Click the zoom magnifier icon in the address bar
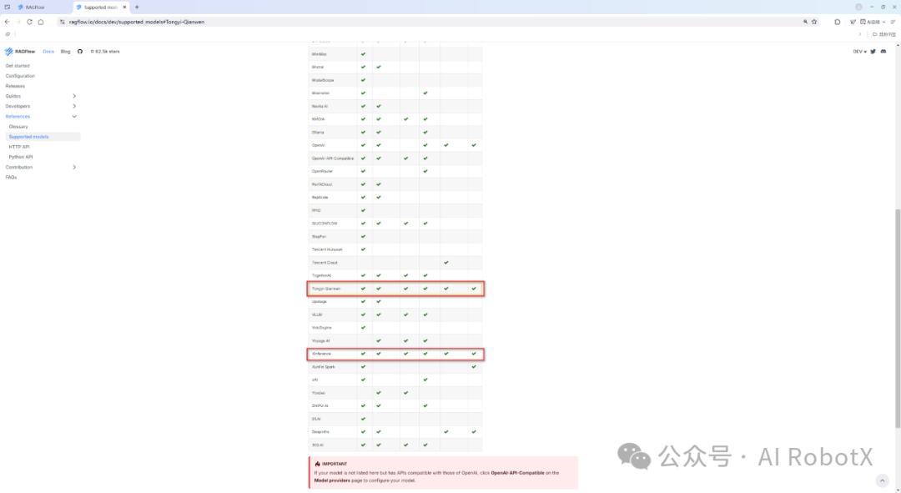901x493 pixels. (805, 22)
